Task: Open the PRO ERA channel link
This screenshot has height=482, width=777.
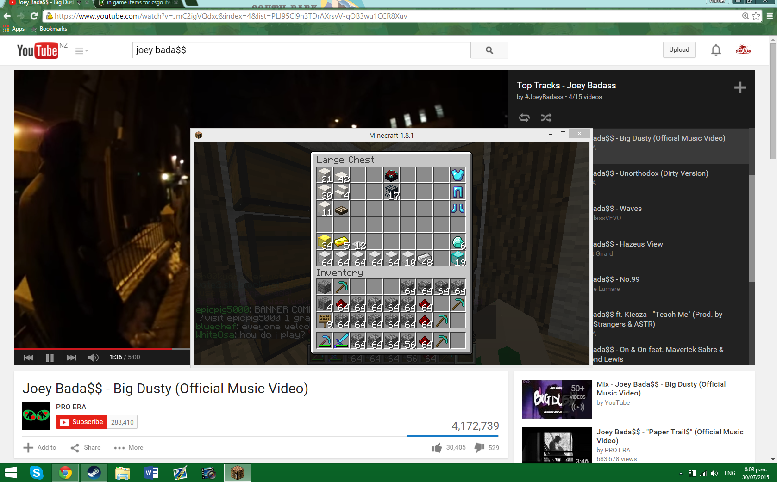Action: click(71, 407)
